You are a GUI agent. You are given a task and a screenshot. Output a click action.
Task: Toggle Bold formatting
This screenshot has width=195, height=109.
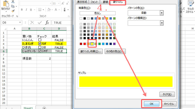point(22,10)
